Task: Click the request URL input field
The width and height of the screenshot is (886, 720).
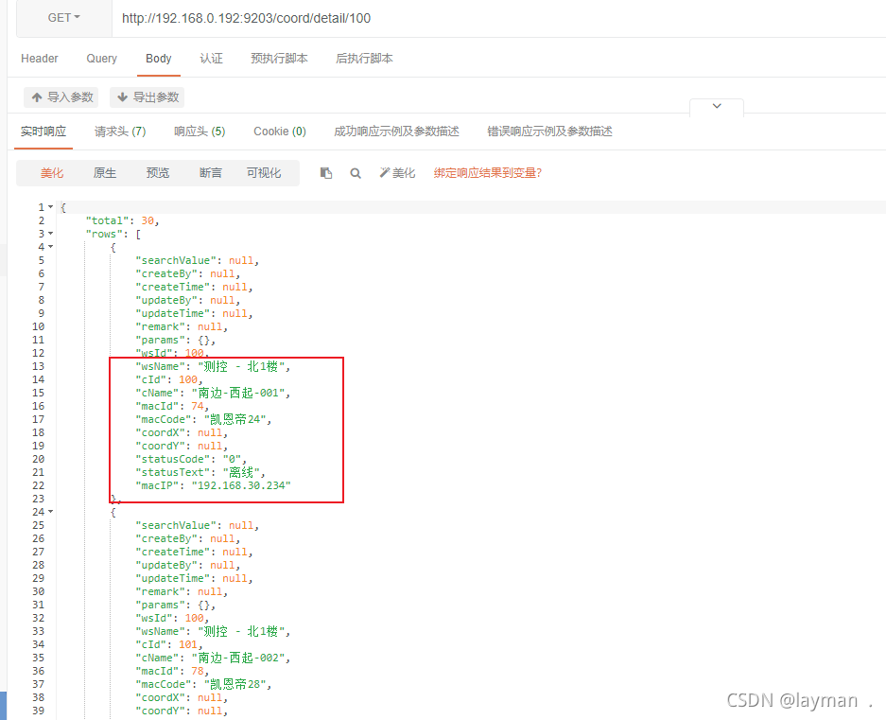Action: [497, 18]
